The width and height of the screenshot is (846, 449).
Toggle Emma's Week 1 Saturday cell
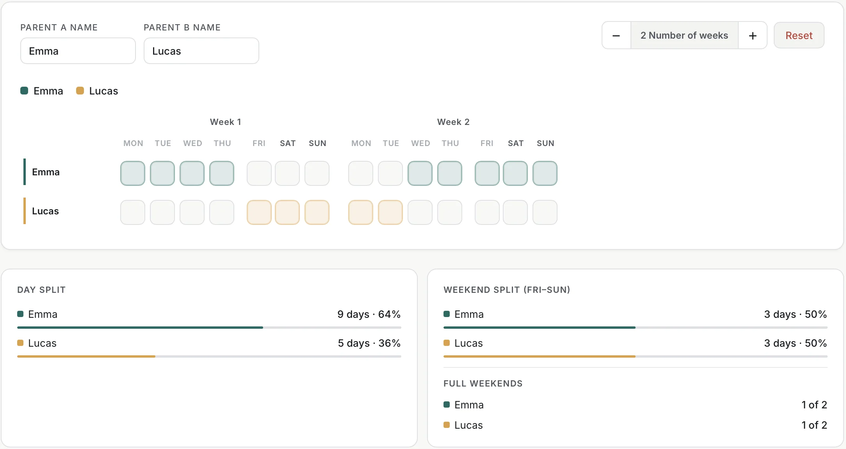click(287, 173)
